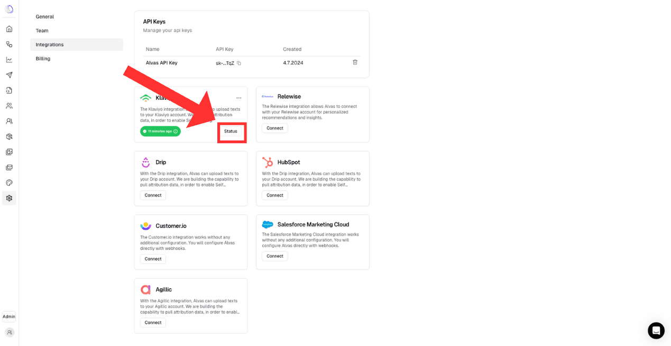Go to the Billing settings tab
The width and height of the screenshot is (671, 346).
coord(43,59)
